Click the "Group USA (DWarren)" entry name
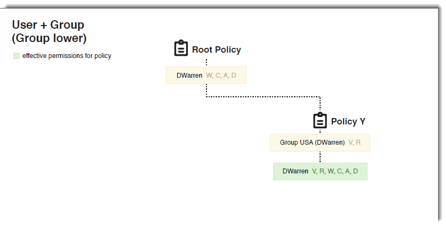 click(312, 143)
